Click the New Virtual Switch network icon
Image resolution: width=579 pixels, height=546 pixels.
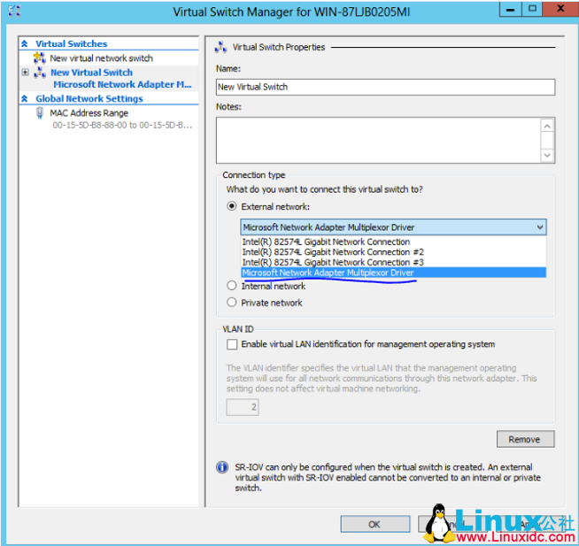[x=40, y=73]
